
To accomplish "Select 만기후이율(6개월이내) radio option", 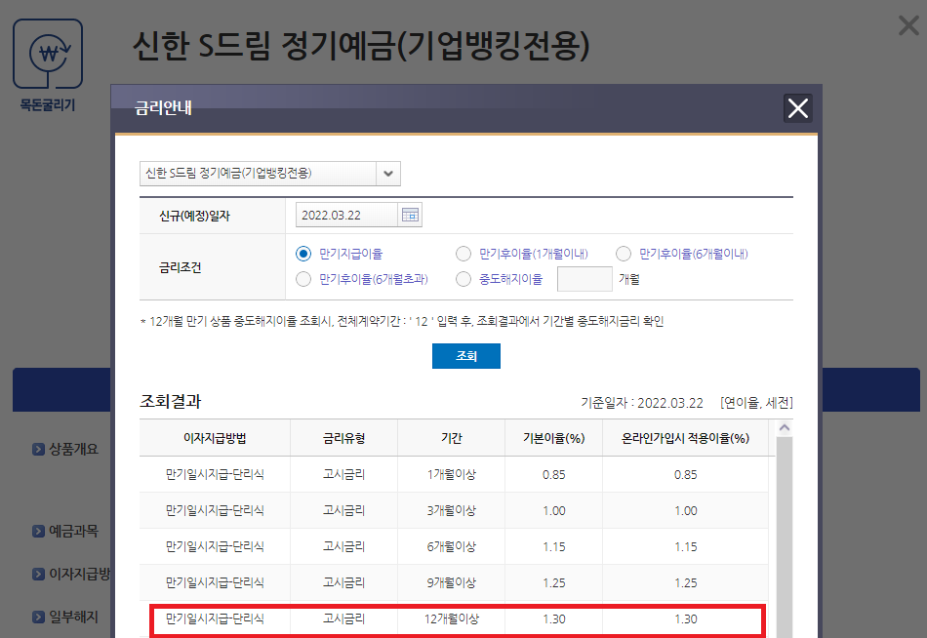I will [624, 254].
